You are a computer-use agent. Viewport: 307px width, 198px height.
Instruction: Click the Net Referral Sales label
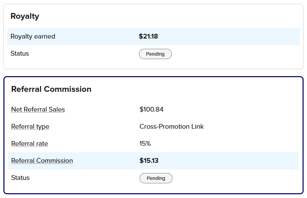point(38,109)
